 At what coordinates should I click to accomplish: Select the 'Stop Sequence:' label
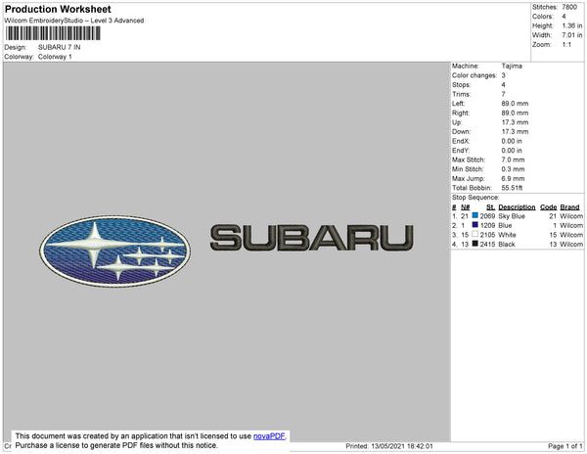click(475, 198)
